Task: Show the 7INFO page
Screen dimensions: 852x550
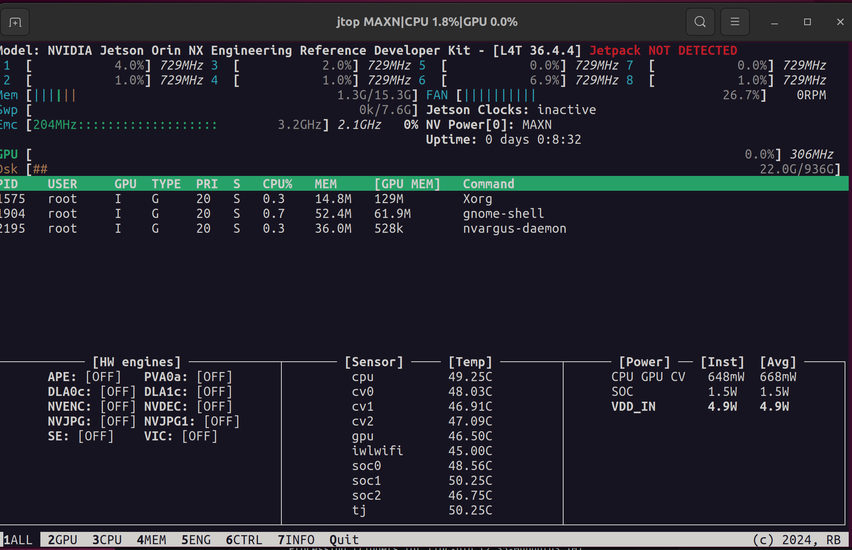Action: click(x=296, y=540)
